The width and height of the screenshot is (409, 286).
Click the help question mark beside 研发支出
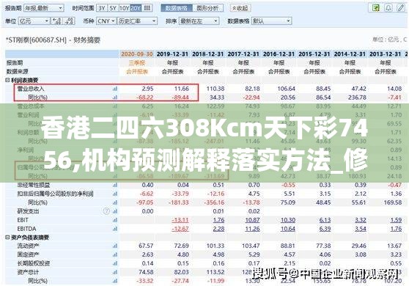(106, 211)
